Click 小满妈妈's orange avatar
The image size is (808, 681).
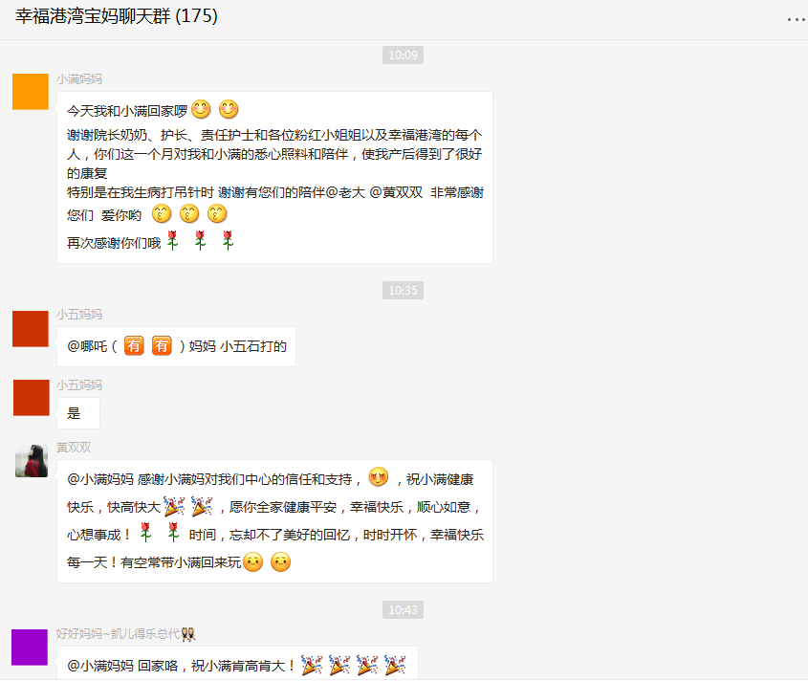(x=31, y=92)
